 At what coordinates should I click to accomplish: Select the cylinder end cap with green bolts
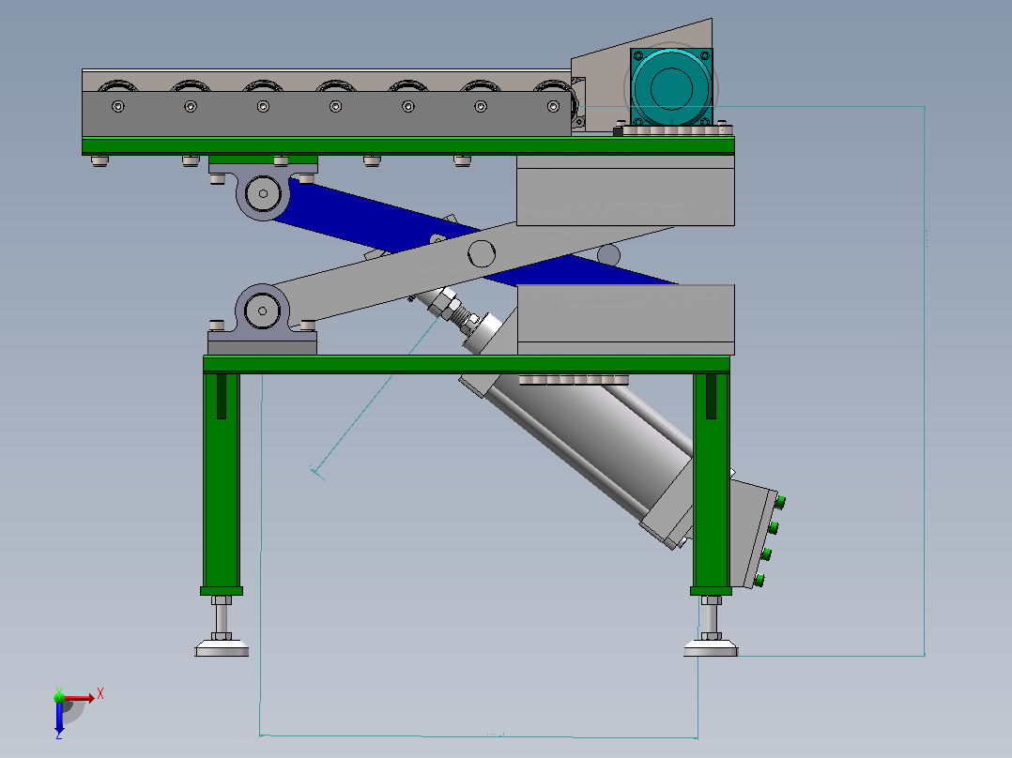click(x=755, y=532)
